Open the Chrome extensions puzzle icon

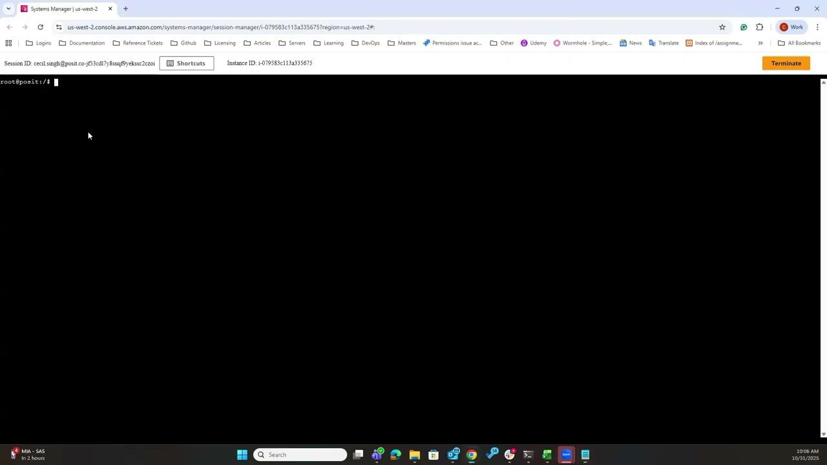tap(760, 27)
